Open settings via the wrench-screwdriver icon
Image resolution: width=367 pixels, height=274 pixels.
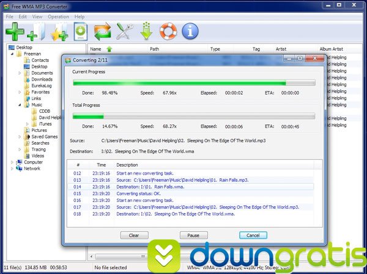(125, 31)
